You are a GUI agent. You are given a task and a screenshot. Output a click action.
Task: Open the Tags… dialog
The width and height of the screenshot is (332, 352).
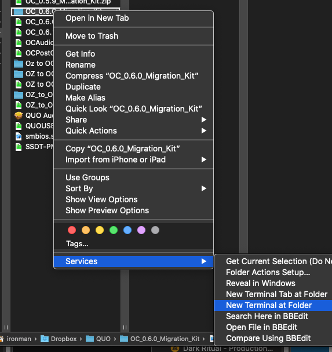(77, 244)
